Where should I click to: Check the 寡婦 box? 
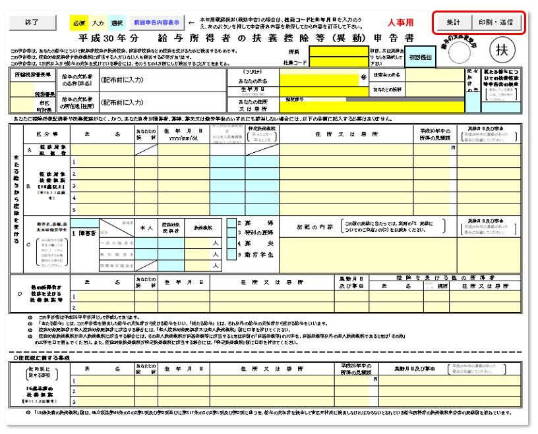point(231,223)
